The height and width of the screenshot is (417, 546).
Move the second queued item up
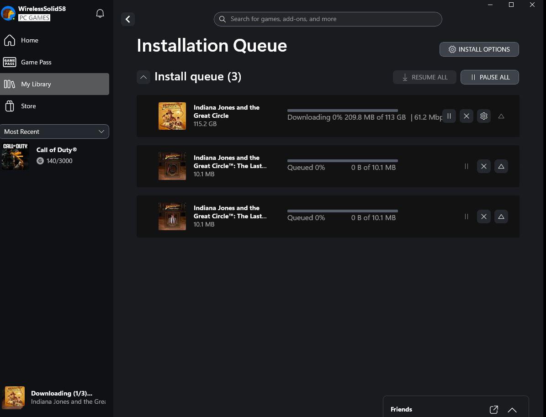tap(501, 167)
